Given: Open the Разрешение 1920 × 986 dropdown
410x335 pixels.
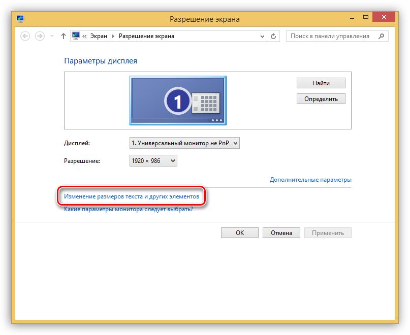Looking at the screenshot, I should click(153, 161).
